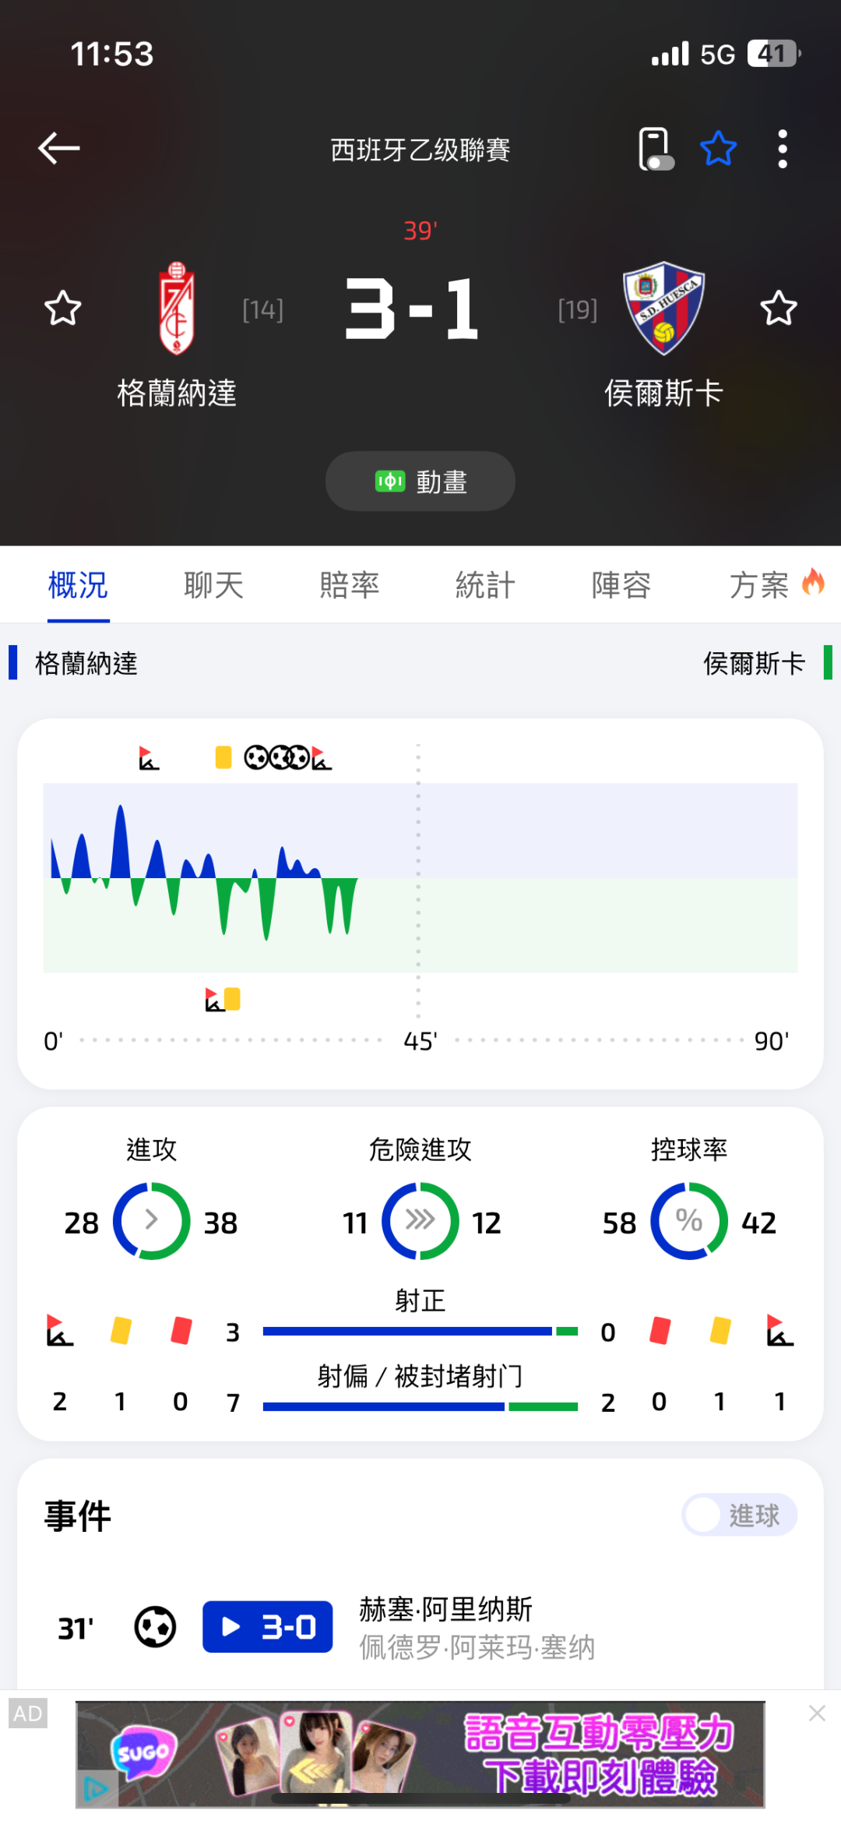Screen dimensions: 841x1821
Task: Open the S.D. Huesca club crest
Action: (x=664, y=309)
